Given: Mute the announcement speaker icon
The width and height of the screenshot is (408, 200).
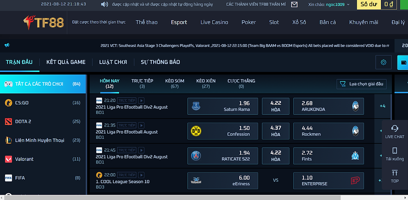Looking at the screenshot, I should pyautogui.click(x=104, y=5).
